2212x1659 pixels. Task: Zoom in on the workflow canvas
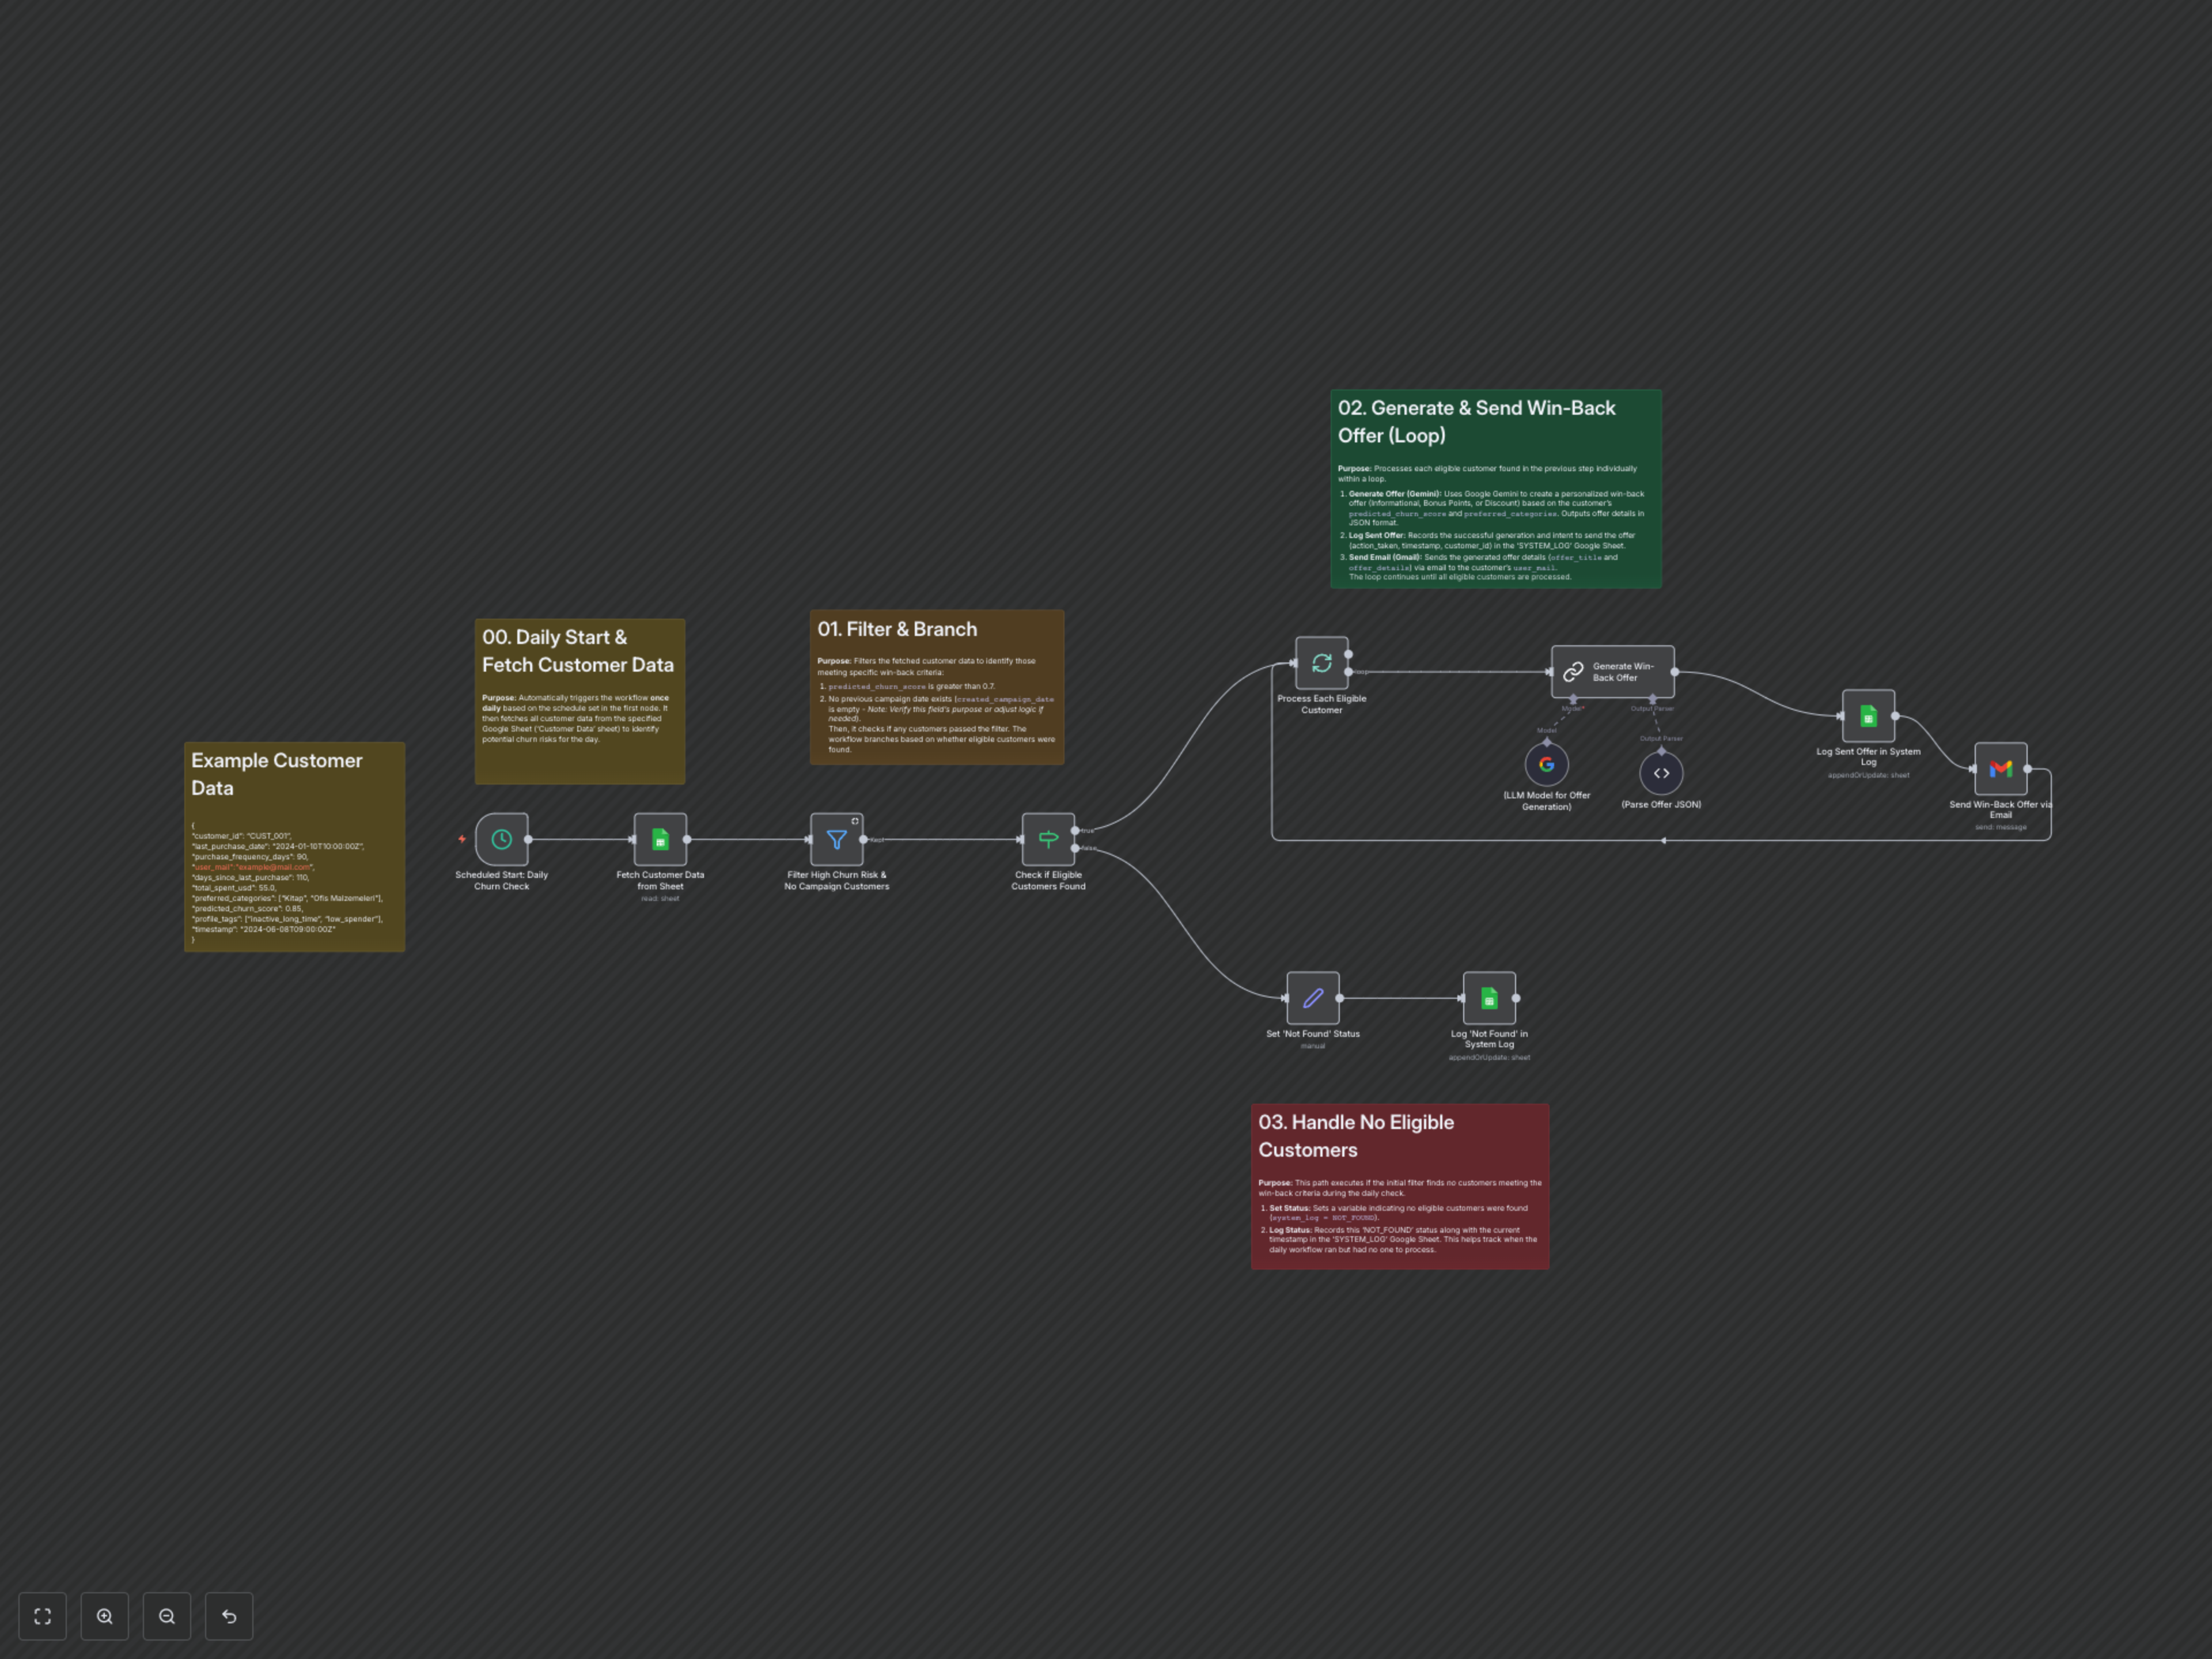[x=105, y=1616]
